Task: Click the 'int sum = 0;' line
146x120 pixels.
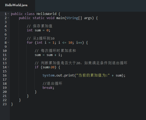Action: coord(39,30)
